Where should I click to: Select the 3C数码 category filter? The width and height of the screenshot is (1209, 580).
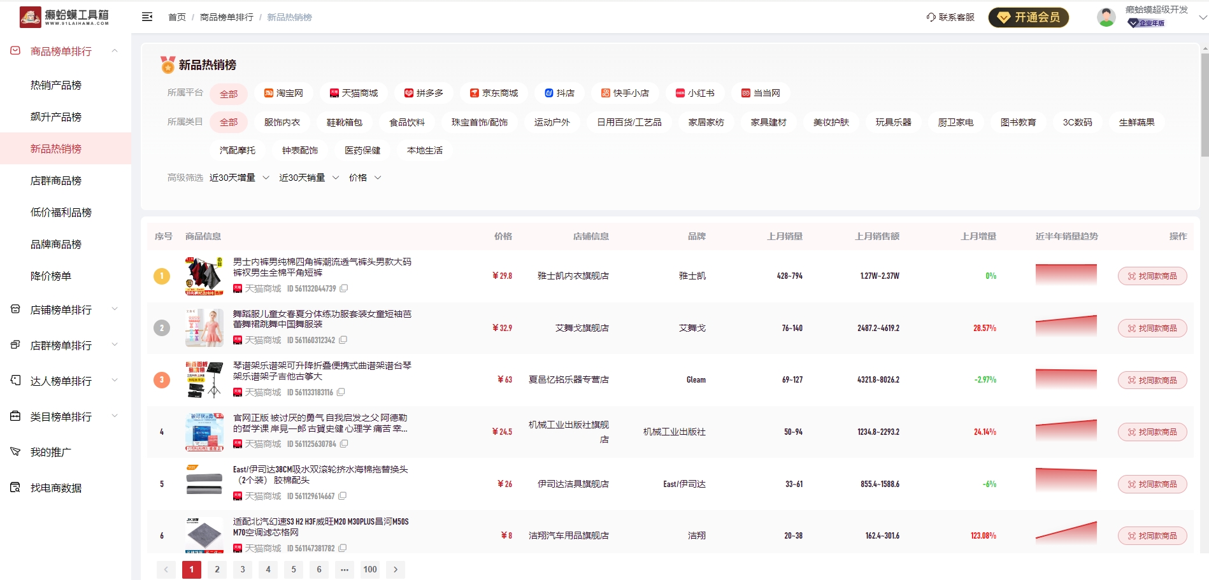pos(1077,122)
